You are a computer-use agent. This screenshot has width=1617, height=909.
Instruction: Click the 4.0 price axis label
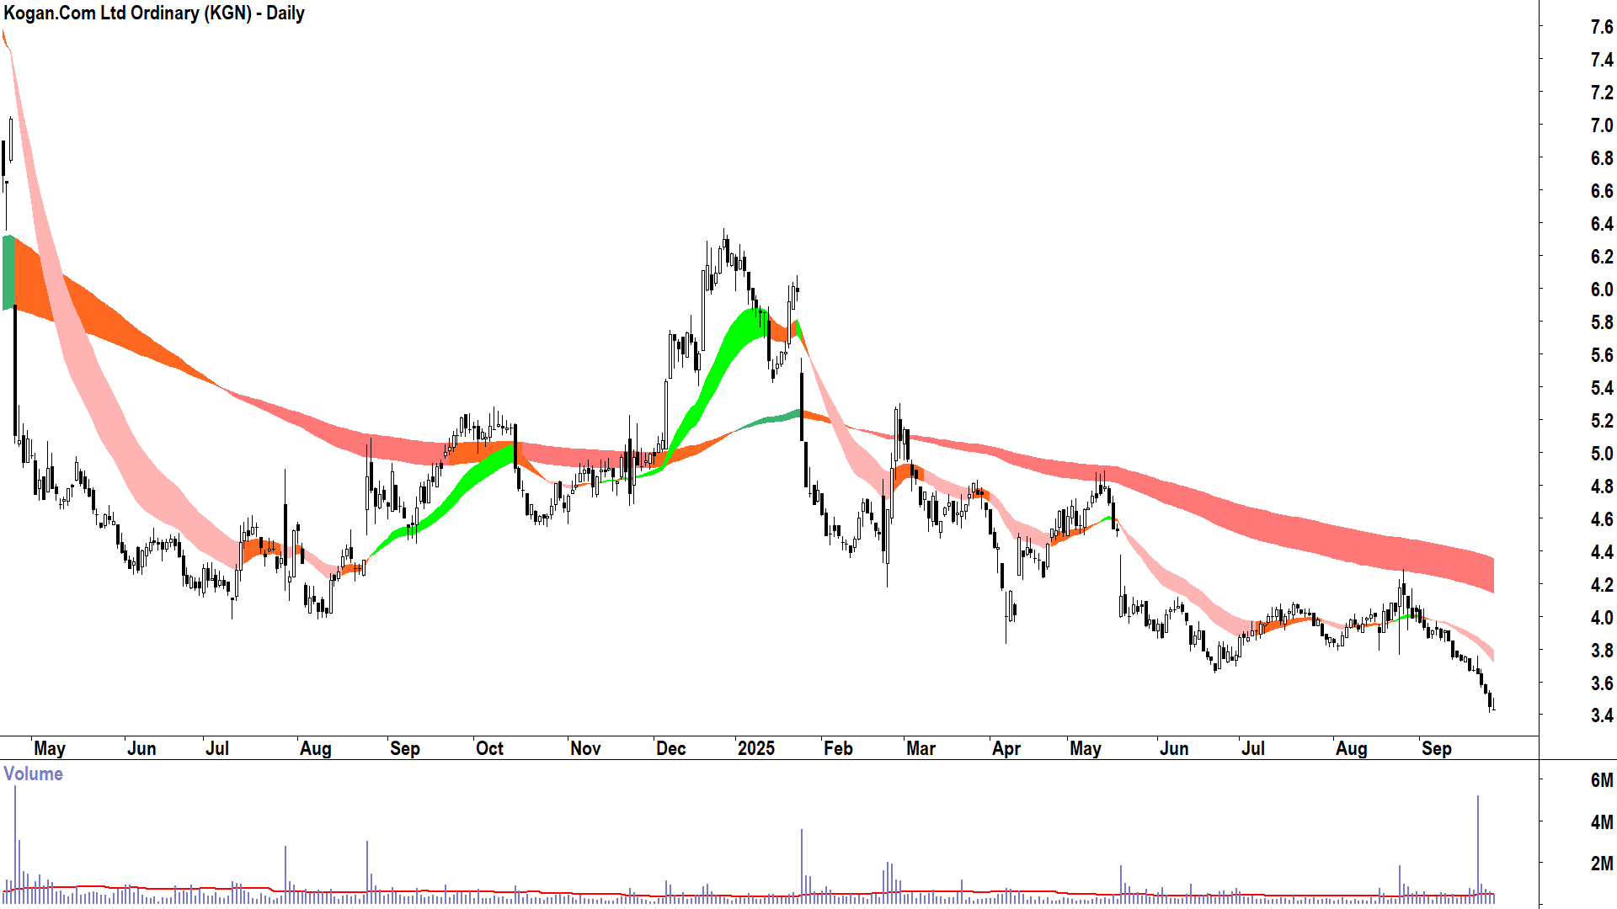(1601, 618)
